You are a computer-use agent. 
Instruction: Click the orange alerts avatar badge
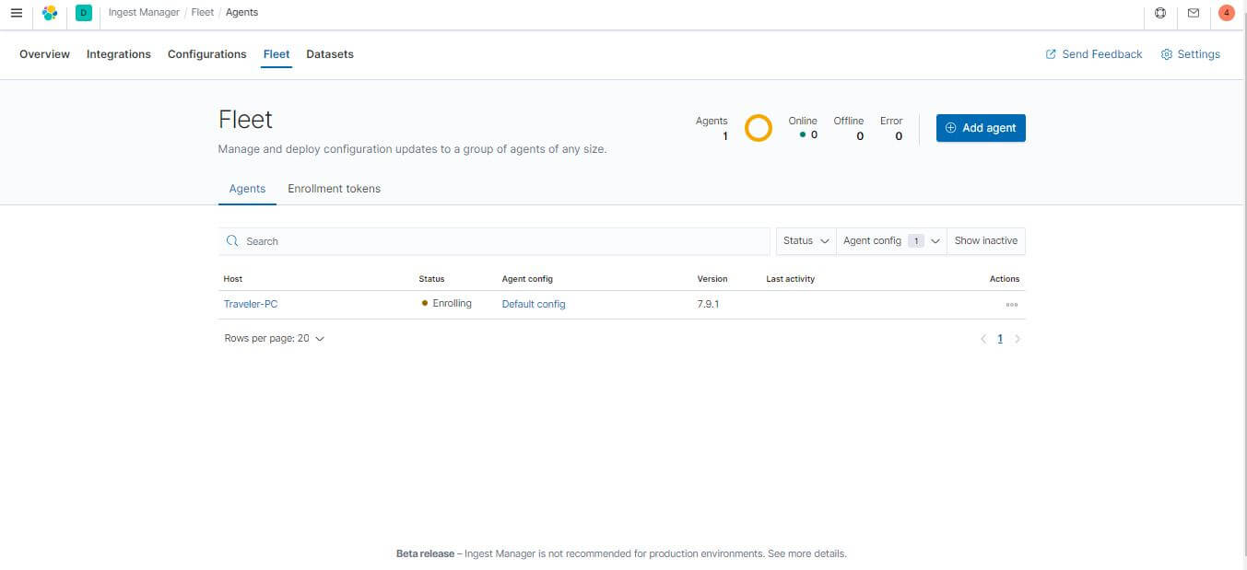1226,12
